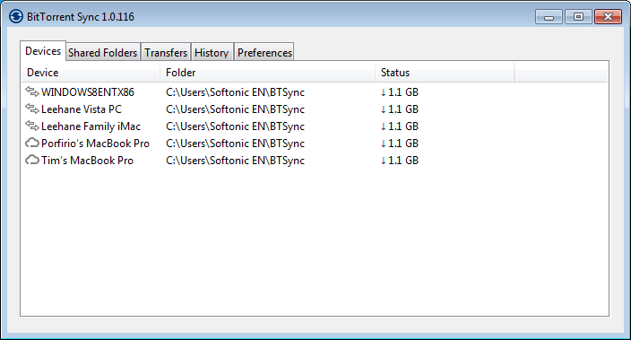Viewport: 631px width, 340px height.
Task: Select the Leehane Vista PC device name
Action: coord(82,109)
